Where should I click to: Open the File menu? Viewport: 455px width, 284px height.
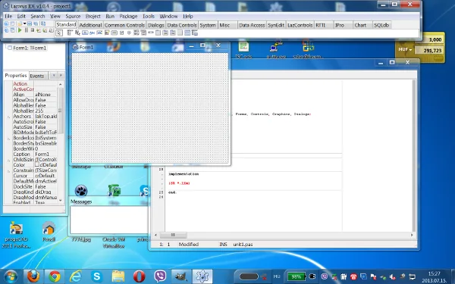tap(8, 16)
